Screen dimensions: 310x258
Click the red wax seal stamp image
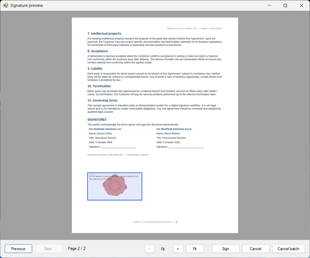tap(115, 186)
